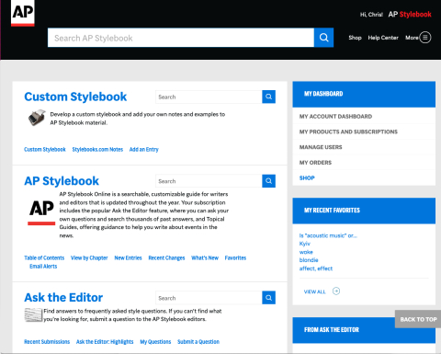Click the Ask the Editor search magnifier

268,298
